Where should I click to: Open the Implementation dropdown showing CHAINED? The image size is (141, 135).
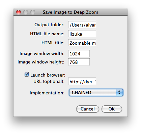point(96,92)
